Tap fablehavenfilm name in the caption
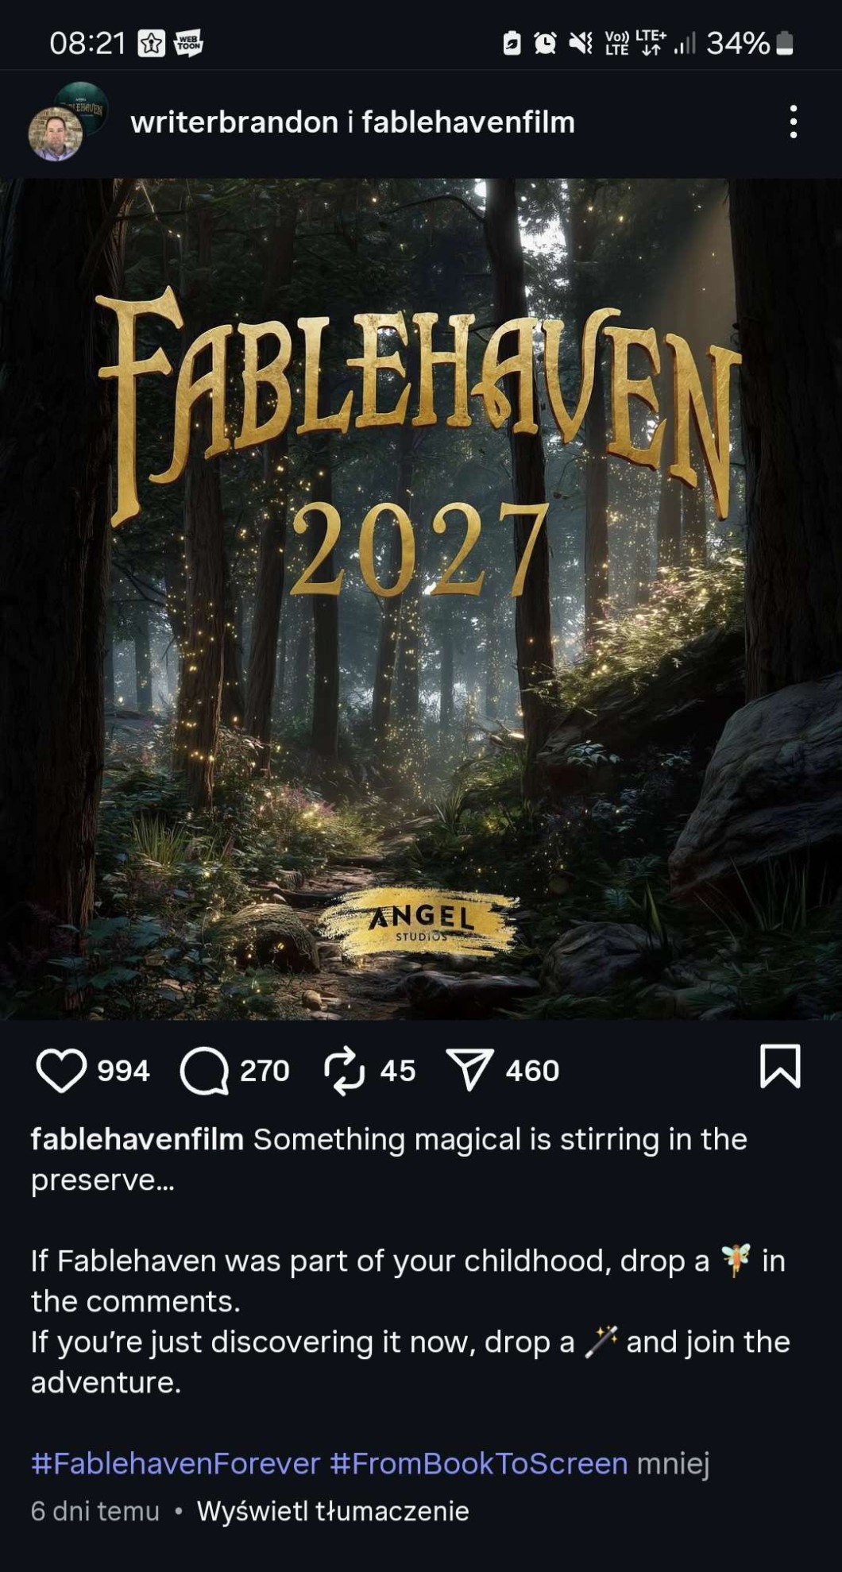Screen dimensions: 842x1572 click(x=137, y=1139)
